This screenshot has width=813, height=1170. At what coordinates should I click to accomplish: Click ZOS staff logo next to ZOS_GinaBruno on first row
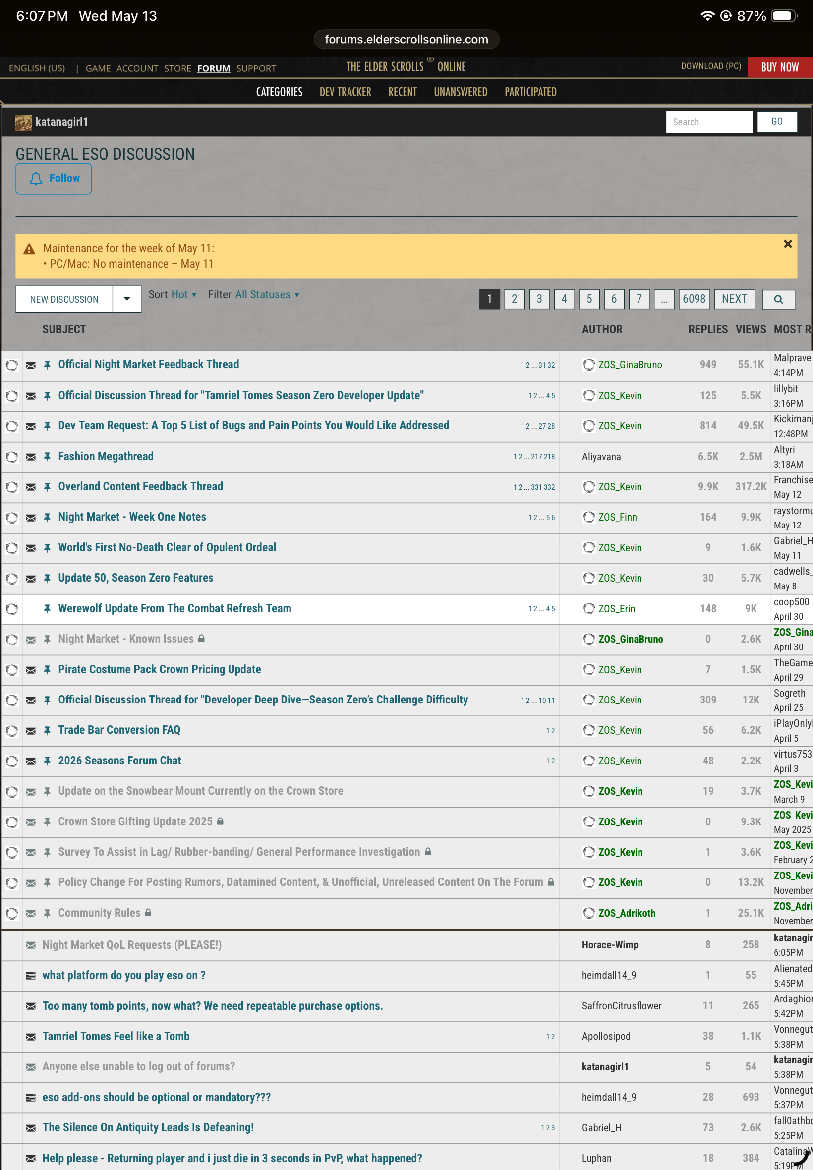click(589, 365)
